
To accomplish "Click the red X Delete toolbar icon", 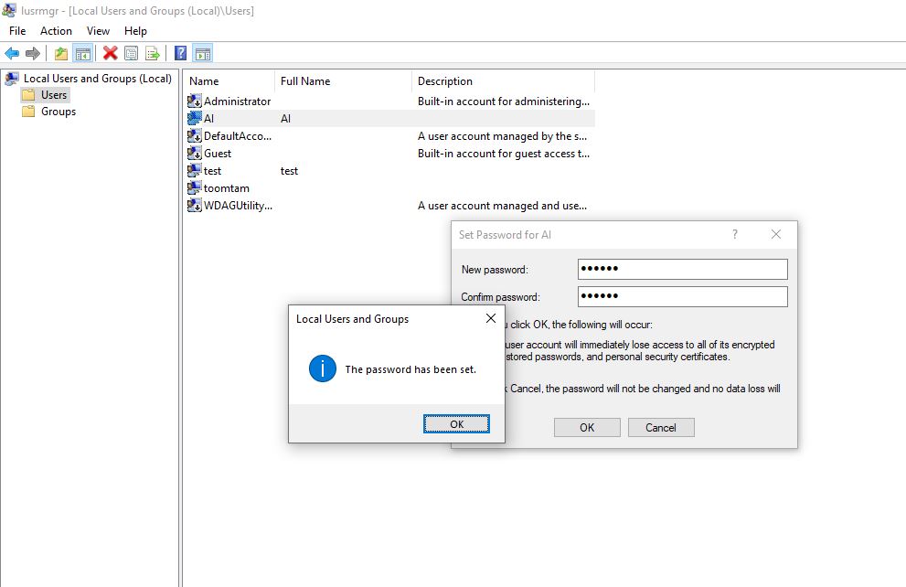I will pos(110,53).
